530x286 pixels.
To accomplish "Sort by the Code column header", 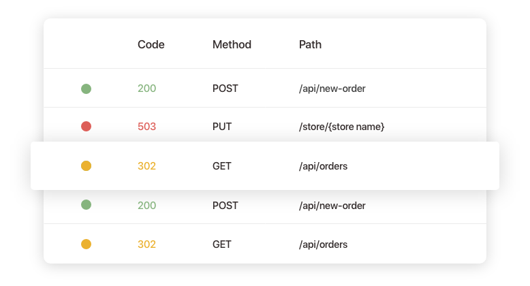I will [x=151, y=45].
